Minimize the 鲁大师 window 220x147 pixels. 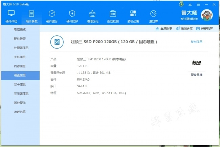tap(206, 4)
